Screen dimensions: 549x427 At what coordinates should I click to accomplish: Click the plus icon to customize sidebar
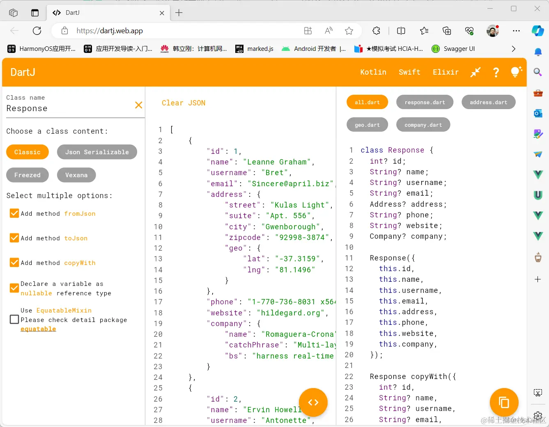(538, 279)
